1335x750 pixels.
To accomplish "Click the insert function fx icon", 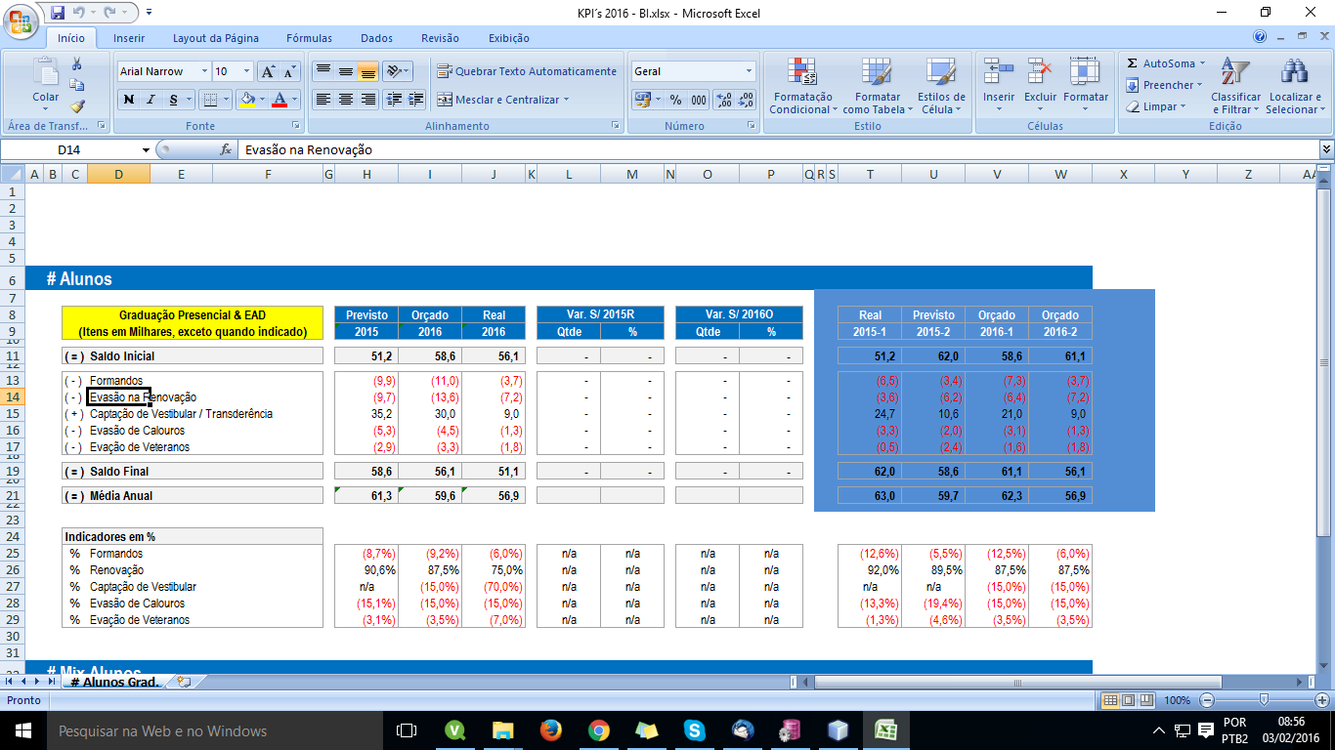I will (x=226, y=150).
